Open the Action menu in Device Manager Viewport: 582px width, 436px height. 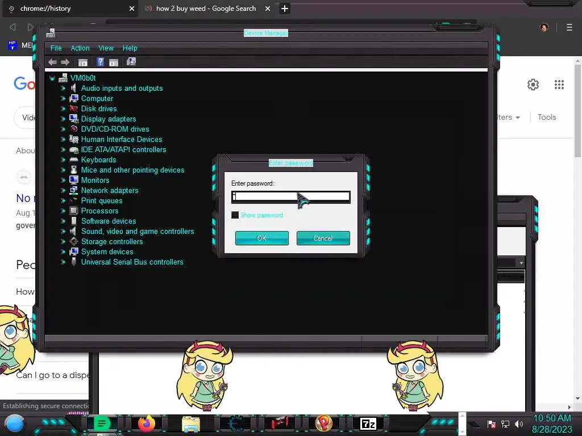tap(80, 48)
